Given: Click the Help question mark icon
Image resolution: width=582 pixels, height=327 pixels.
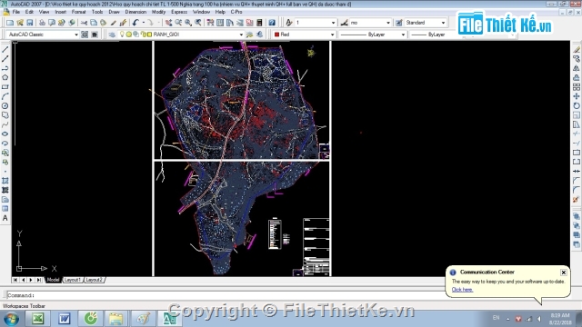Looking at the screenshot, I should (272, 23).
